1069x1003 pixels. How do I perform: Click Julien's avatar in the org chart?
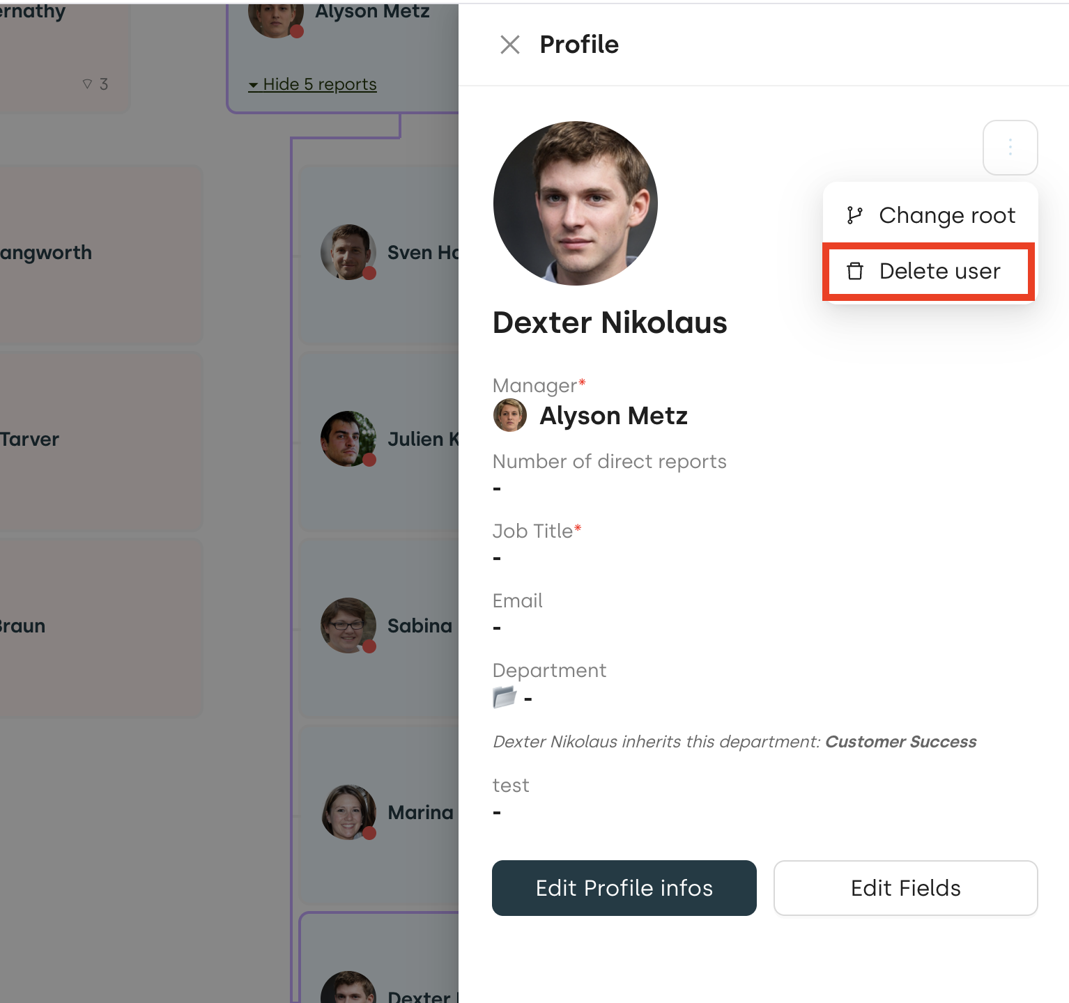[x=348, y=439]
